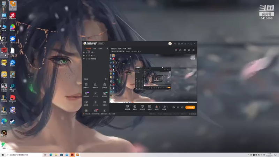Click the orange start live button
This screenshot has width=279, height=157.
[x=190, y=107]
